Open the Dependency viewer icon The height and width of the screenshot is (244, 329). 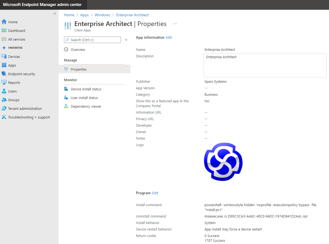pos(66,106)
